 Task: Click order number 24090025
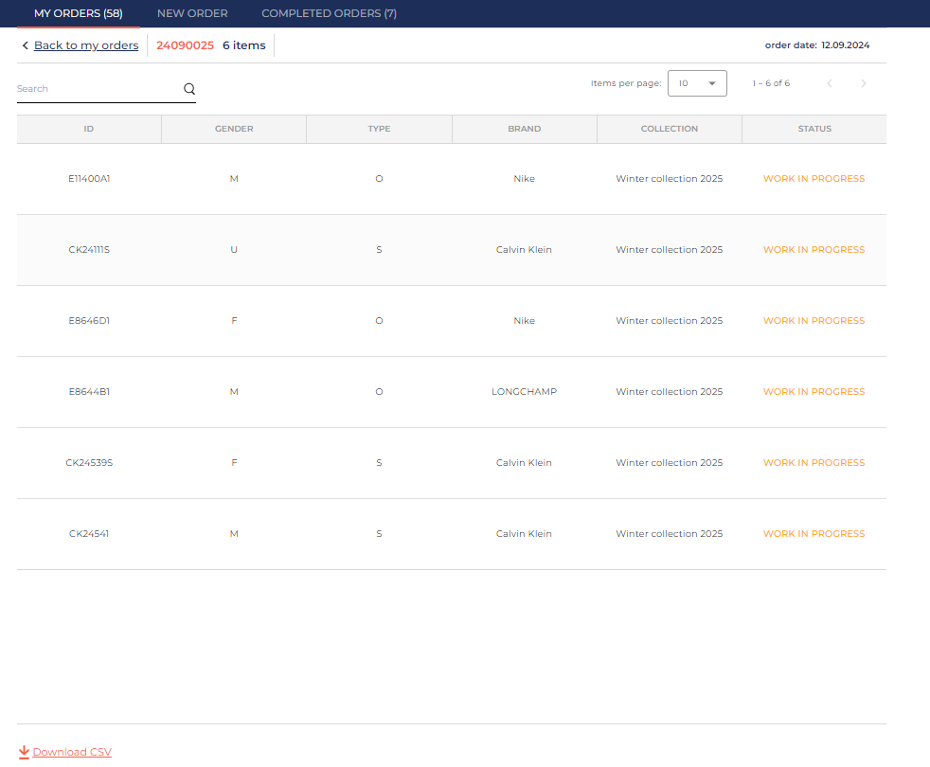coord(185,45)
